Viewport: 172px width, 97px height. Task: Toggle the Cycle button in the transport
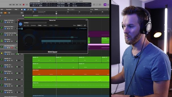pyautogui.click(x=27, y=5)
